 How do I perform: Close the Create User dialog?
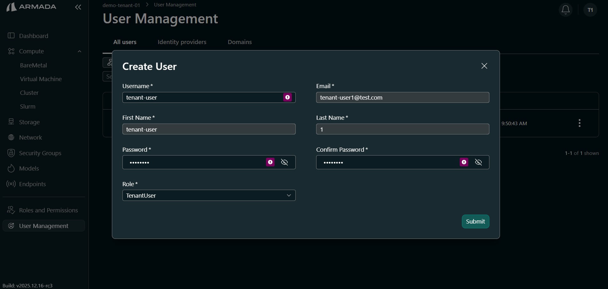(484, 66)
